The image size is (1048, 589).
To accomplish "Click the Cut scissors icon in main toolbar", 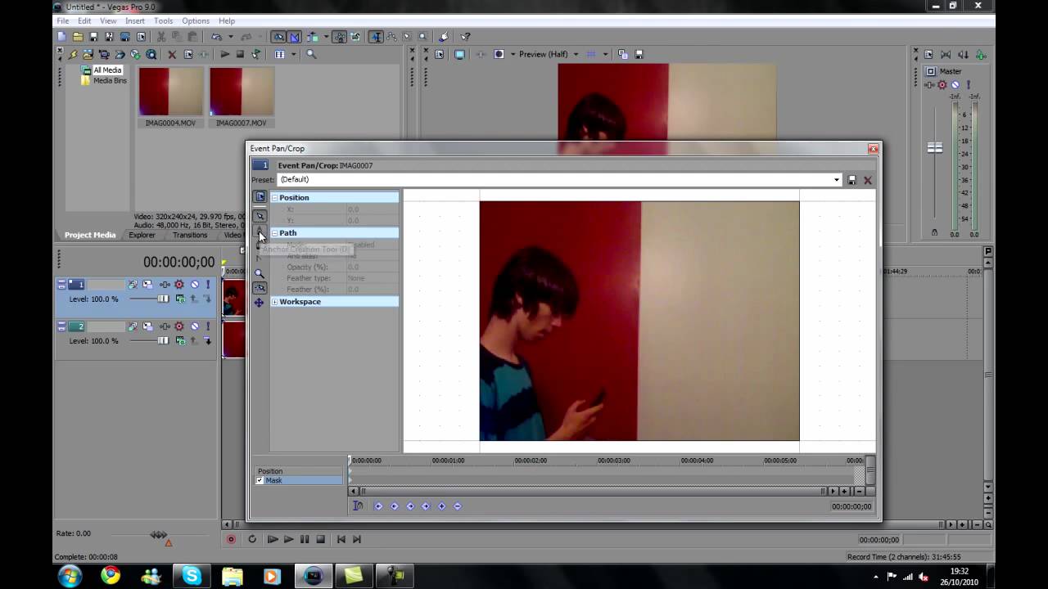I will click(x=160, y=37).
